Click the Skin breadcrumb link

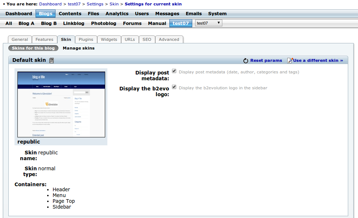[114, 4]
